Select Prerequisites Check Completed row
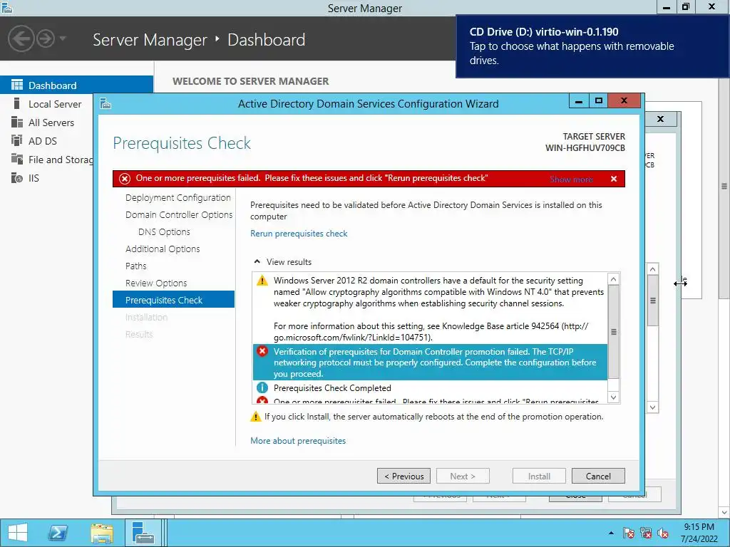 (430, 388)
